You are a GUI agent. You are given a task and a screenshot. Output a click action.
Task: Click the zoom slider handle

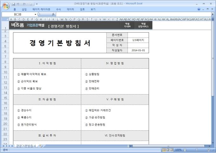[196, 150]
